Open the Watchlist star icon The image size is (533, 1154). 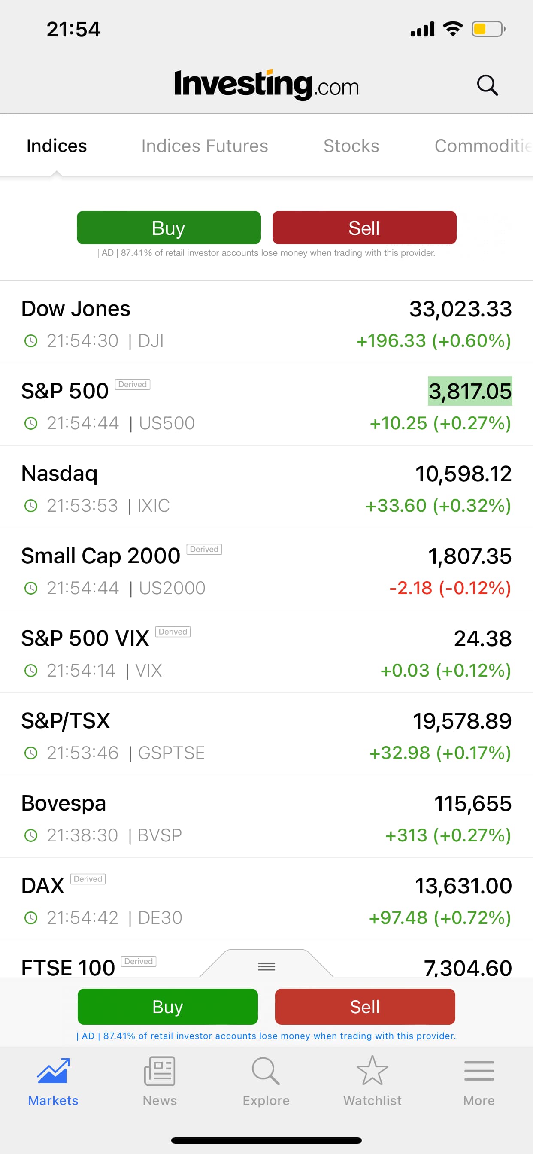pyautogui.click(x=372, y=1071)
